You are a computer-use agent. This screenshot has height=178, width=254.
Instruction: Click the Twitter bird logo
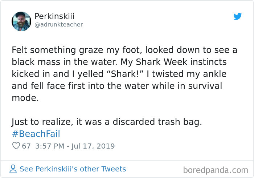point(237,16)
